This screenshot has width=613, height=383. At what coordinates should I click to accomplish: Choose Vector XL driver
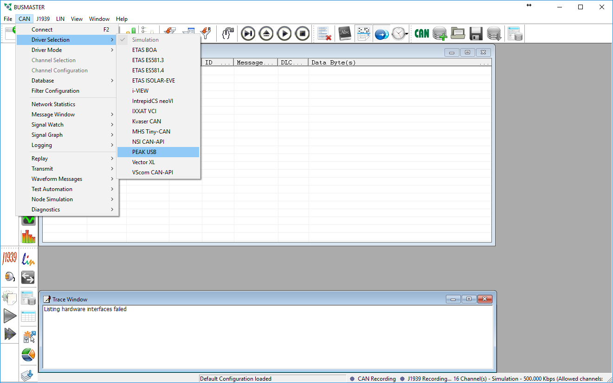[158, 162]
